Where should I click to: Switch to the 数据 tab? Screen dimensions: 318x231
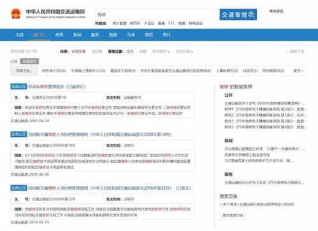pyautogui.click(x=113, y=34)
